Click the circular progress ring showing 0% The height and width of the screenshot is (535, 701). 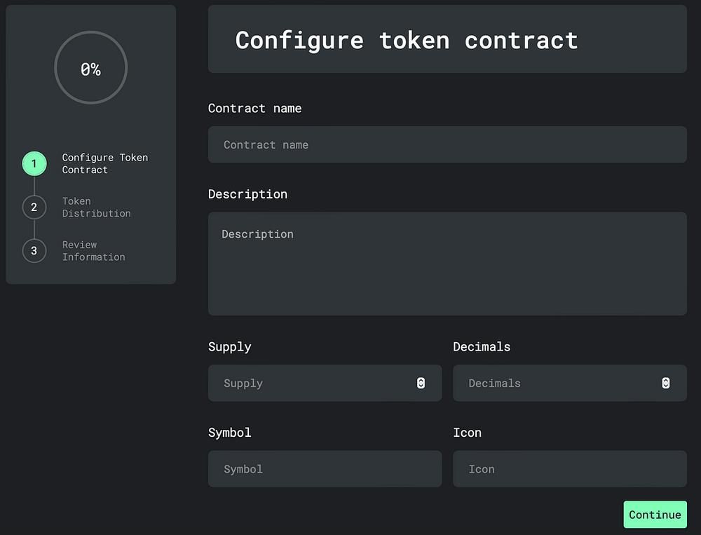(x=90, y=68)
